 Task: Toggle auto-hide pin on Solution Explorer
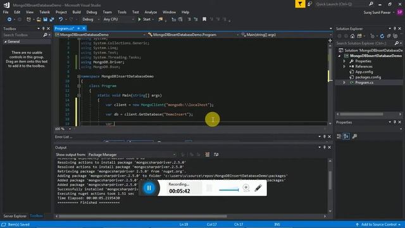click(395, 28)
